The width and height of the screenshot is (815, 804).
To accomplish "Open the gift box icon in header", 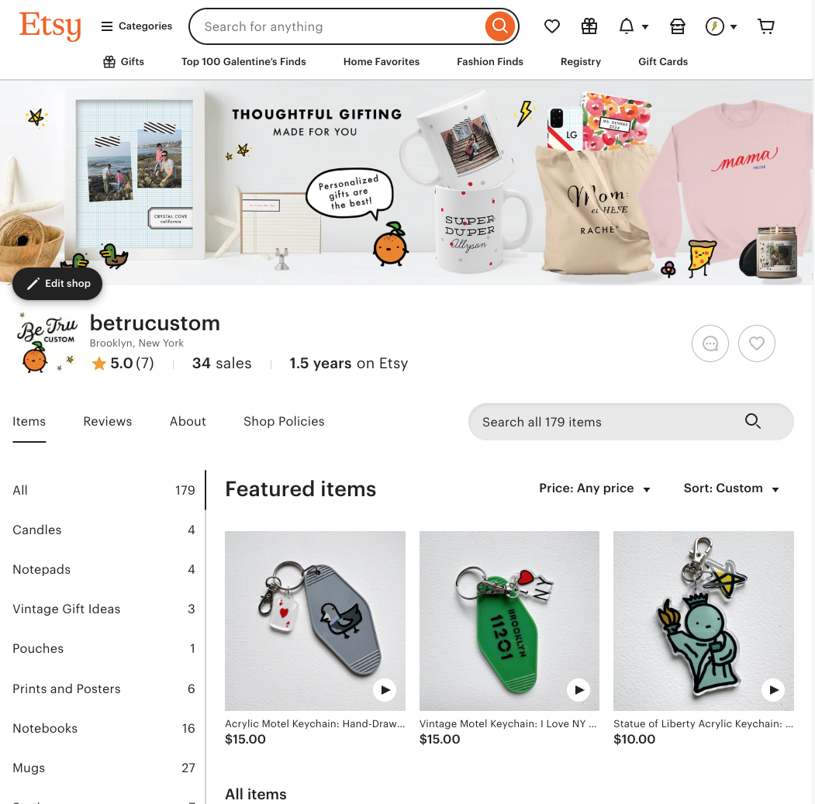I will pyautogui.click(x=589, y=26).
